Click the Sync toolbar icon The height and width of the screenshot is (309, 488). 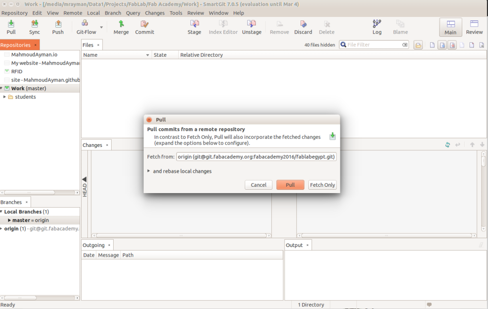pos(34,27)
